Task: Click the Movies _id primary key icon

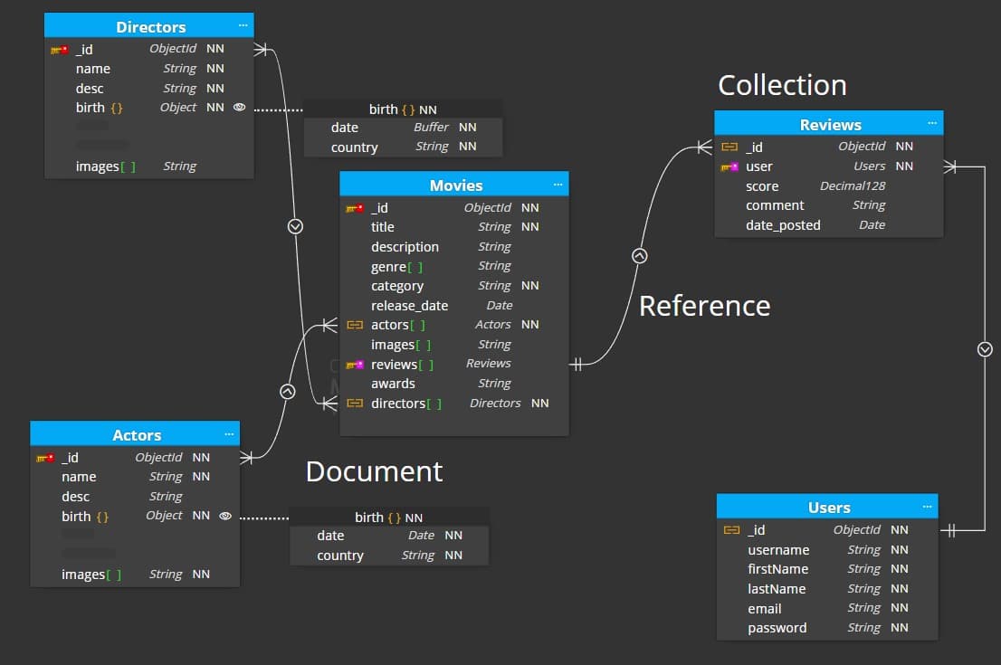Action: point(354,208)
